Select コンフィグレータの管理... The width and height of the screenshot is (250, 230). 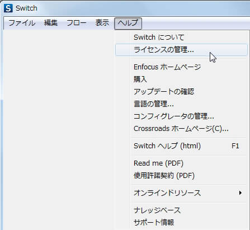pyautogui.click(x=181, y=116)
